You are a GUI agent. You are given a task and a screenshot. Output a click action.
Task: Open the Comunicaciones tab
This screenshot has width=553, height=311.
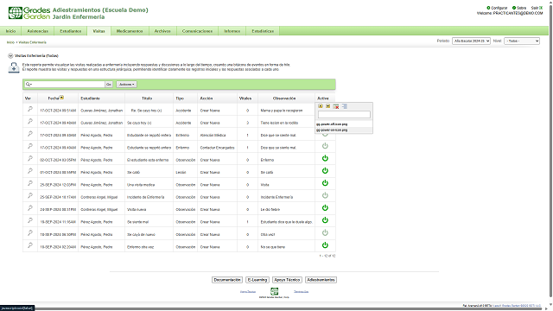[x=197, y=31]
